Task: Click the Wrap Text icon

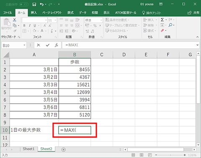Action: coord(77,20)
